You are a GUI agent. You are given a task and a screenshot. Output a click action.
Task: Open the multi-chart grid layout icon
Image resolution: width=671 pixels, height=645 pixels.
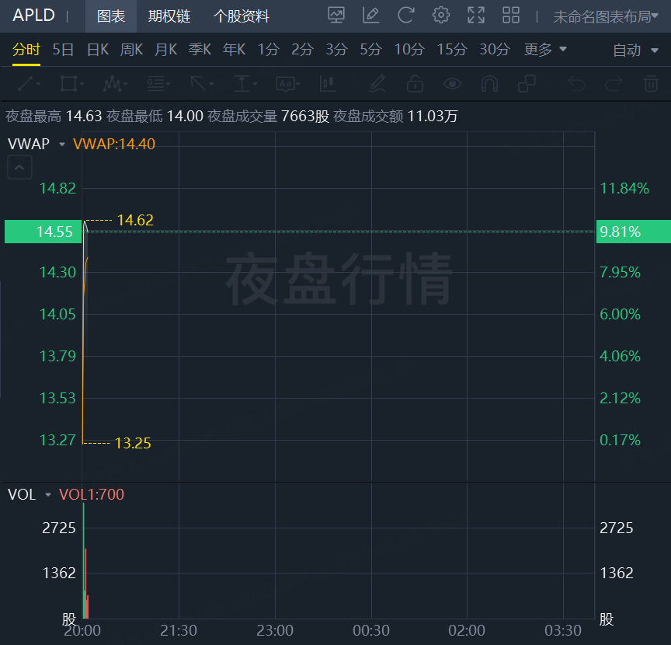(x=511, y=16)
